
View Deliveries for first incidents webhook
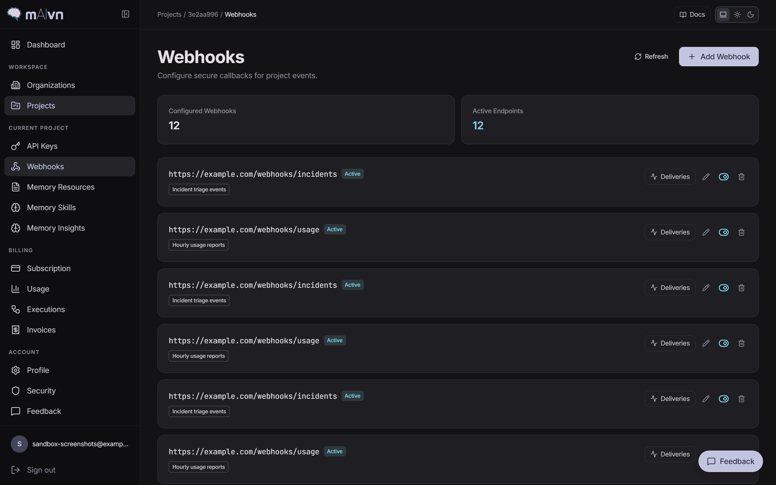[x=670, y=177]
